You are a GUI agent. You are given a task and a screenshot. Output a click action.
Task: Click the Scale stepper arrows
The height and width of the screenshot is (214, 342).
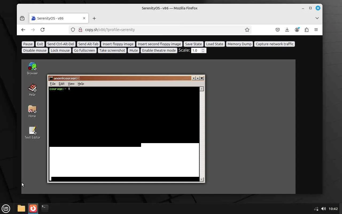pos(203,50)
